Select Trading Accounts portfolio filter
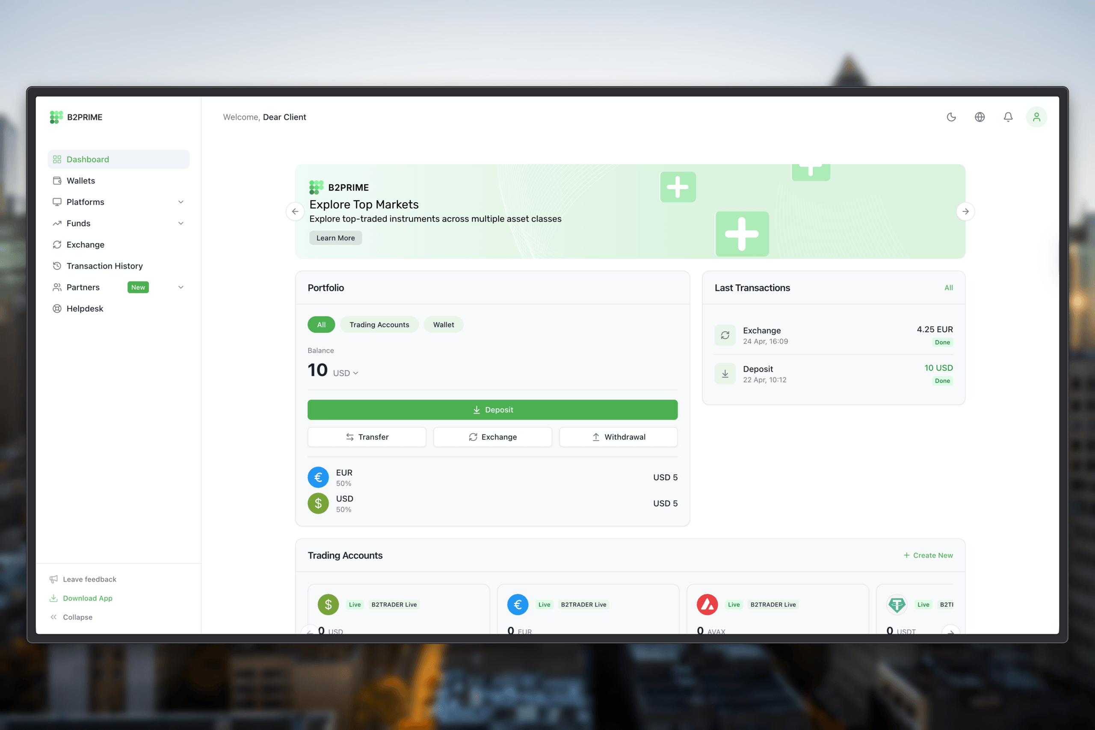Image resolution: width=1095 pixels, height=730 pixels. click(379, 325)
